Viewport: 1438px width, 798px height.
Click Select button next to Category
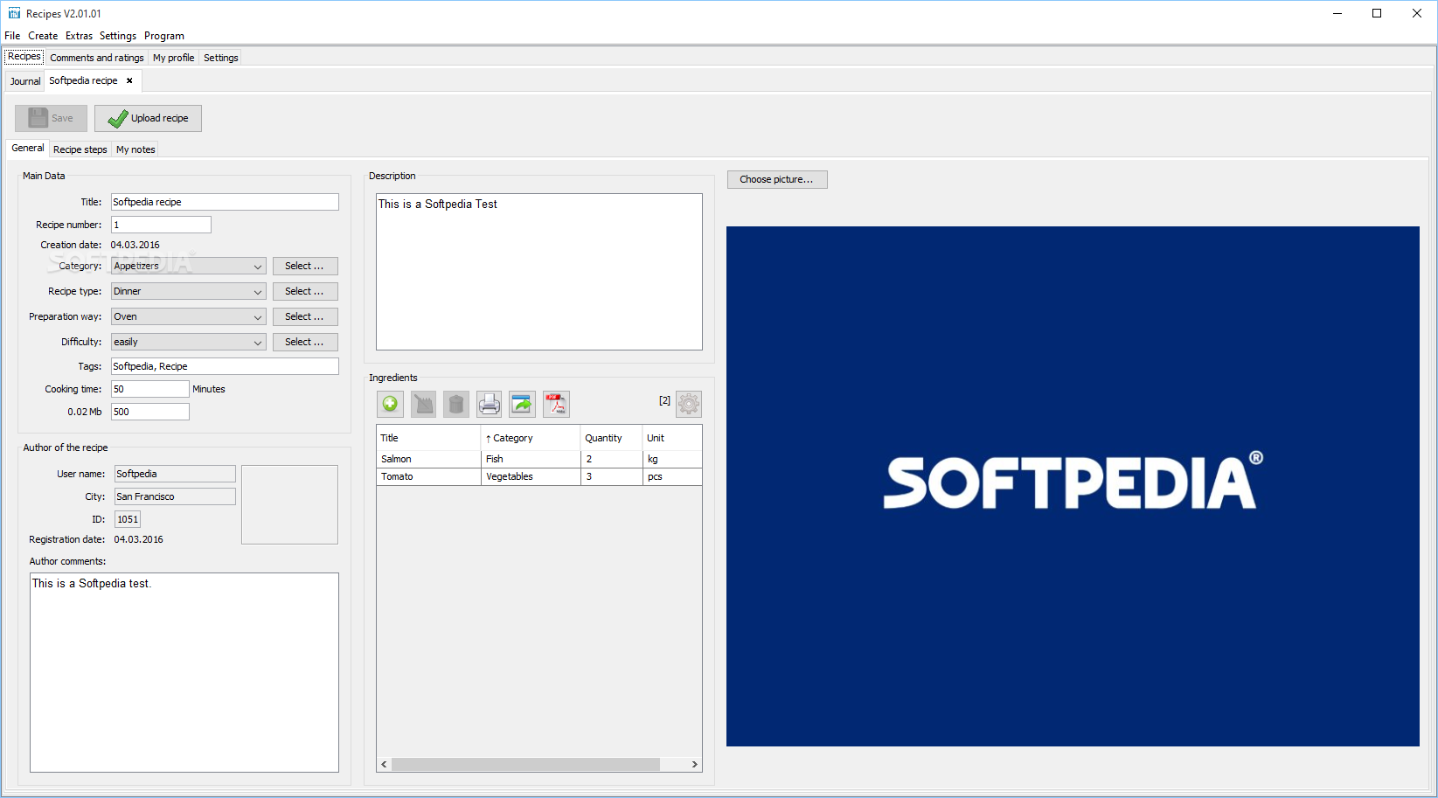click(x=305, y=266)
